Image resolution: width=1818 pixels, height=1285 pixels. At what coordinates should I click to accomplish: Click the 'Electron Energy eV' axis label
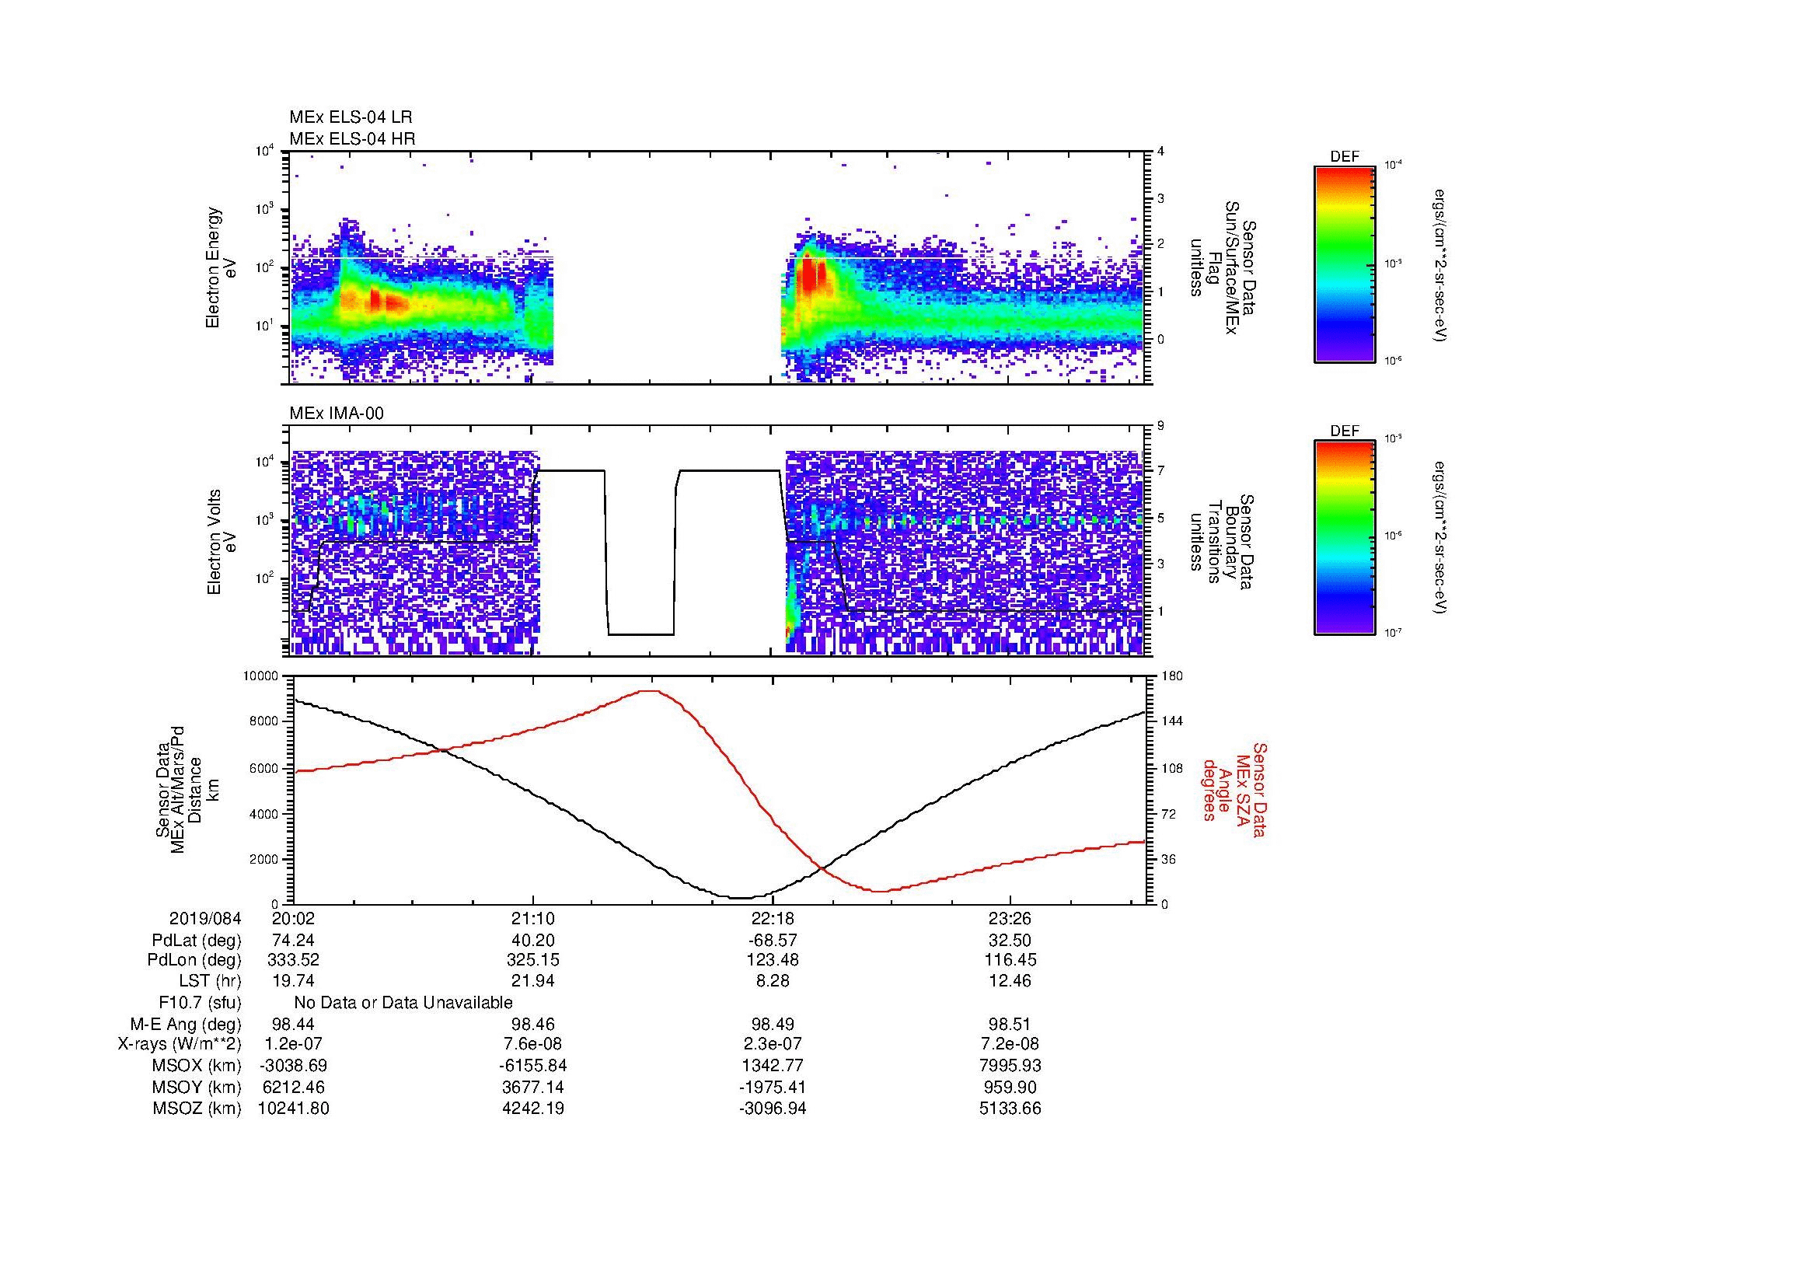[222, 267]
